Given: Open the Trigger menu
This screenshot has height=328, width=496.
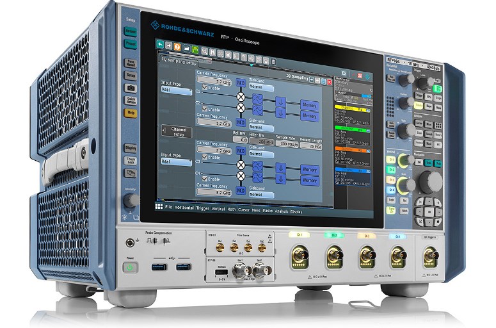Looking at the screenshot, I should pyautogui.click(x=203, y=209).
